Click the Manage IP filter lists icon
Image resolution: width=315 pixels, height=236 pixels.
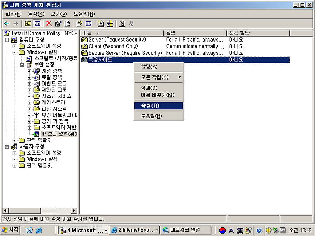110,24
